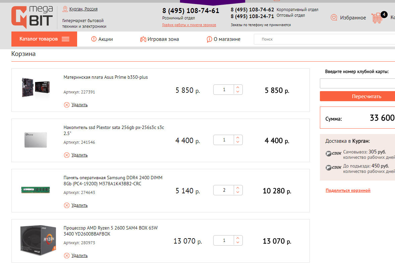Screen dimensions: 395x266
Task: Change city via Курган, Россия link
Action: coord(83,9)
